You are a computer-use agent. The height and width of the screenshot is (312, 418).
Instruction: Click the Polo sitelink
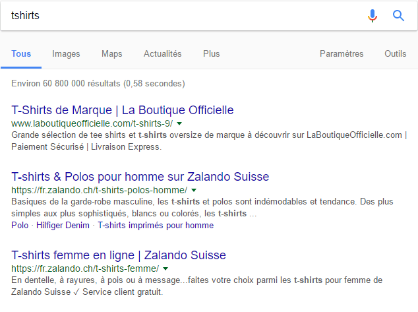[x=20, y=226]
